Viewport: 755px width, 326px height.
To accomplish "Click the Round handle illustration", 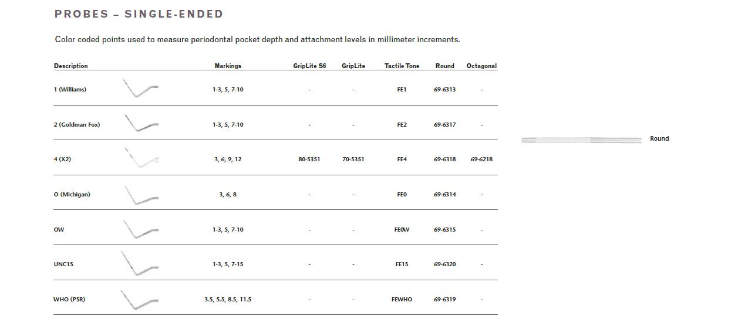I will tap(581, 140).
